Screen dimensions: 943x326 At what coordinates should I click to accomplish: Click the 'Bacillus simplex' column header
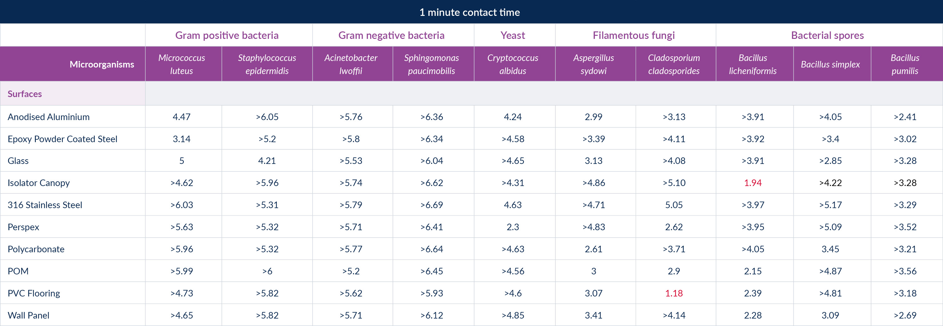pos(830,65)
